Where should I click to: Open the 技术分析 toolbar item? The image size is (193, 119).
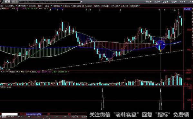[x=22, y=6]
